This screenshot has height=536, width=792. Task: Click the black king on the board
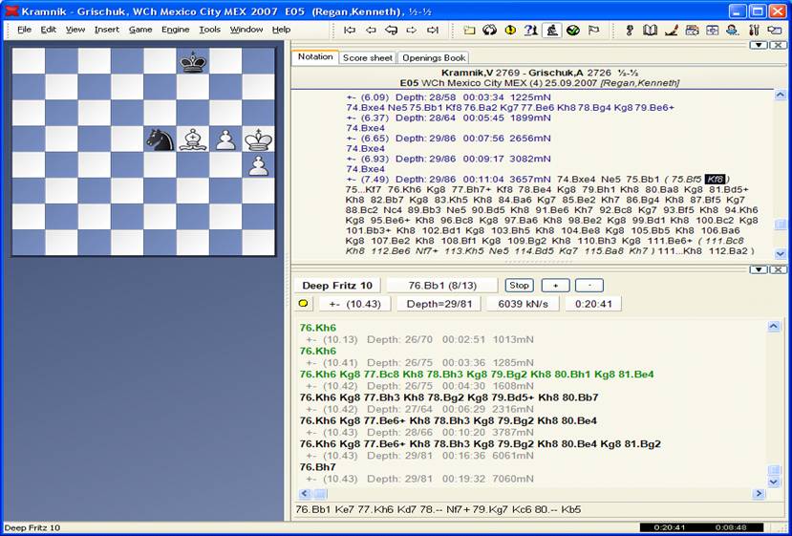click(193, 61)
